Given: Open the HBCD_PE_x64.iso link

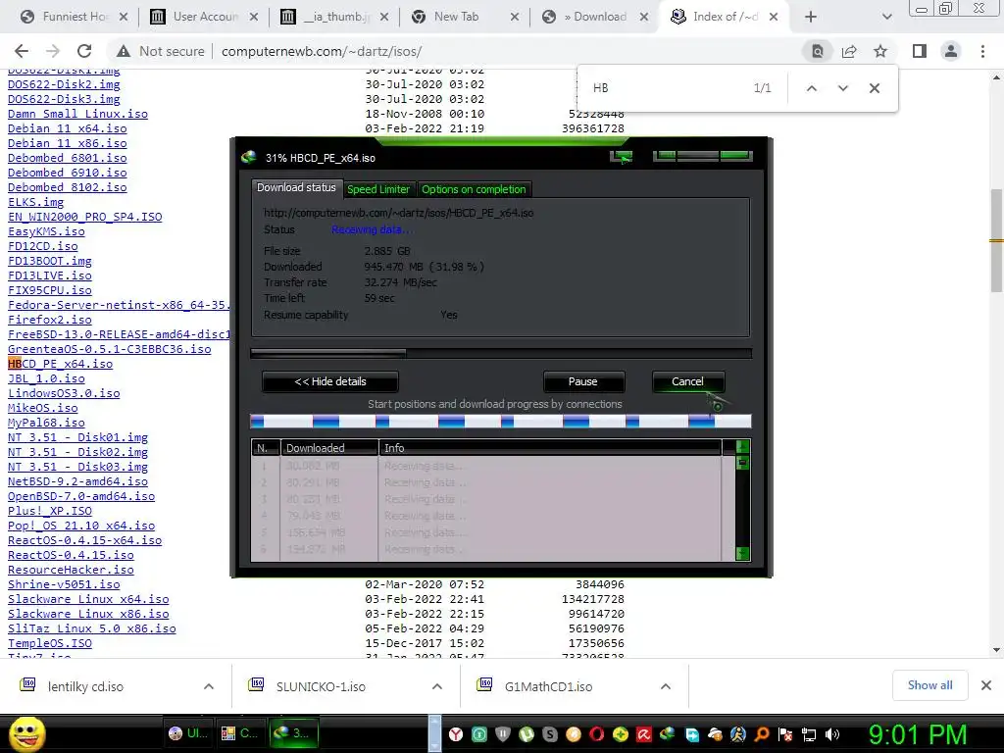Looking at the screenshot, I should click(60, 364).
